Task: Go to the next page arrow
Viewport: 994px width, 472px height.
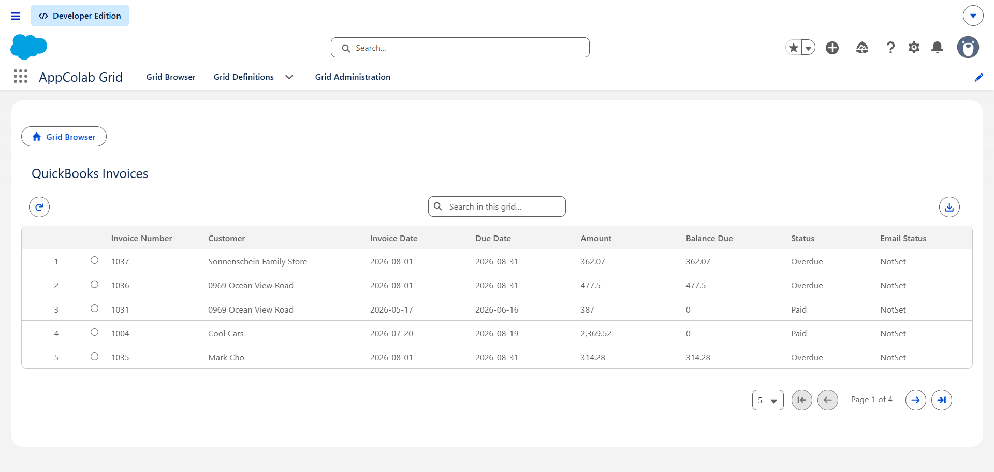Action: (916, 400)
